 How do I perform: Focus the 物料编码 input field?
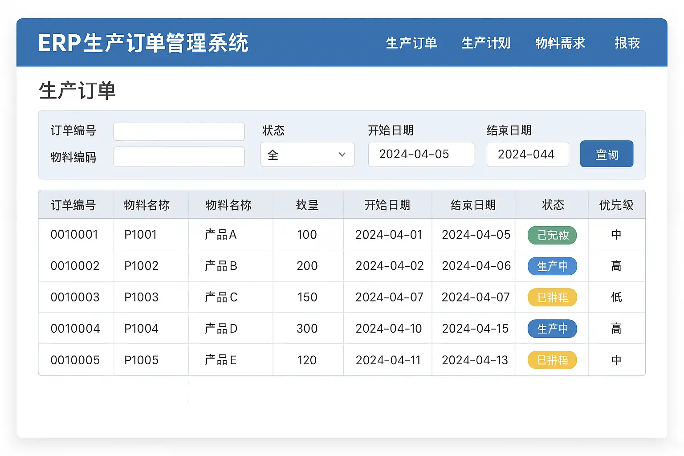coord(179,157)
